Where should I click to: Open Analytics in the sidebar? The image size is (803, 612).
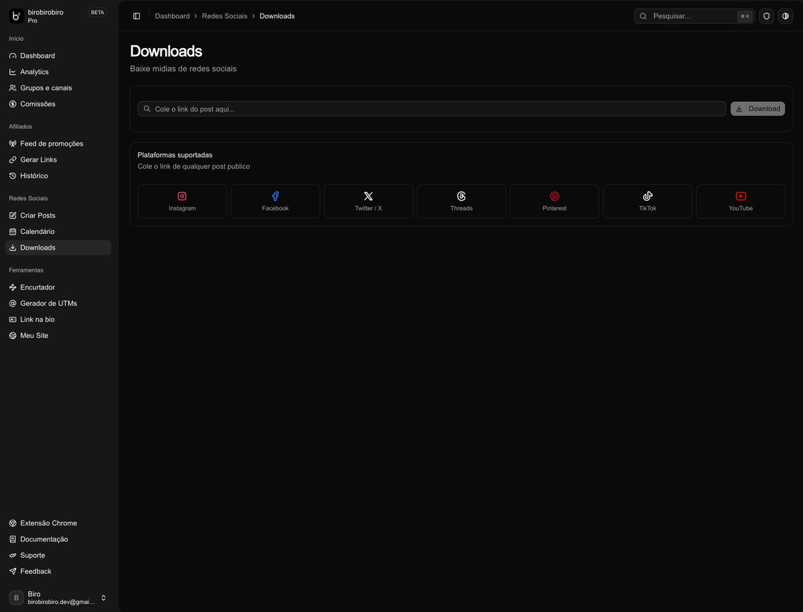pos(58,72)
